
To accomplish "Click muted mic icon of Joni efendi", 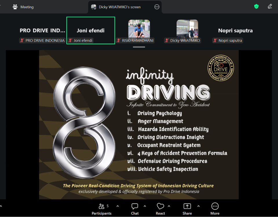I will (x=70, y=41).
